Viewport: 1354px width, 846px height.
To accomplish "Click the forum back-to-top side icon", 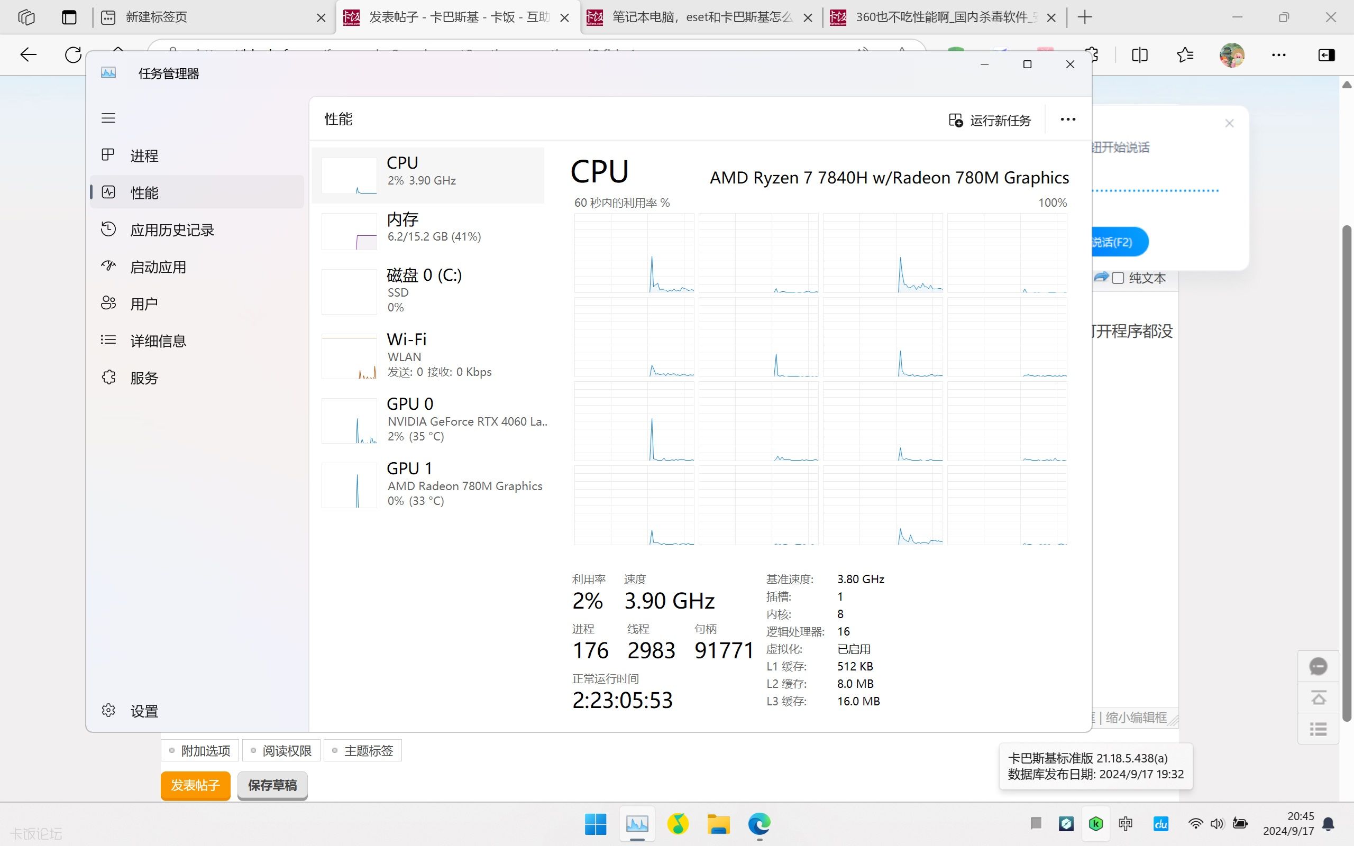I will click(1318, 698).
